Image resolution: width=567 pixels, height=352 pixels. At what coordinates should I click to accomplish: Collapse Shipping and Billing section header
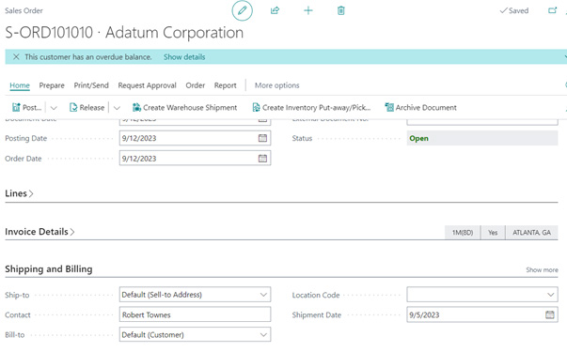49,269
